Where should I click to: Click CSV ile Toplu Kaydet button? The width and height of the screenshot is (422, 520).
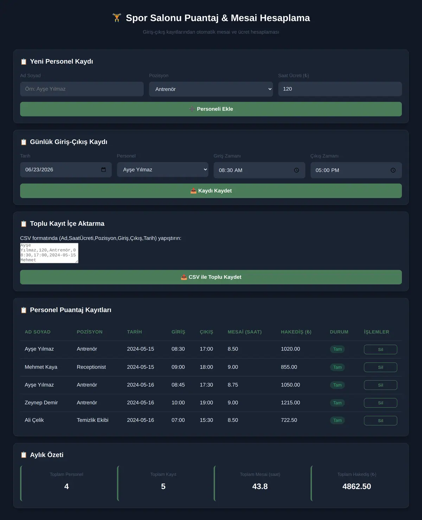tap(211, 277)
